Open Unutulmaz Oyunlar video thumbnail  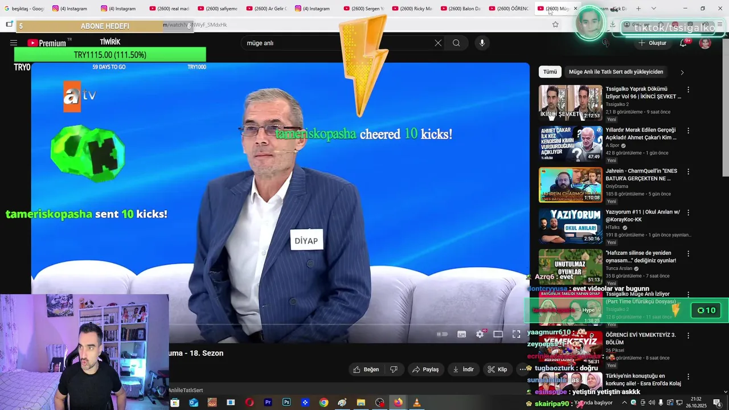[x=570, y=266]
